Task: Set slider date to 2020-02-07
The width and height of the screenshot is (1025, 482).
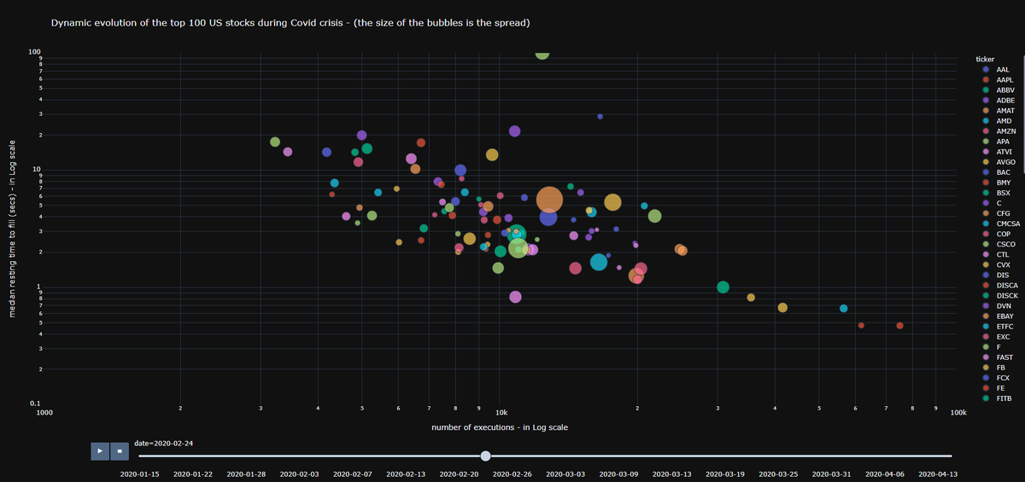Action: [x=353, y=473]
